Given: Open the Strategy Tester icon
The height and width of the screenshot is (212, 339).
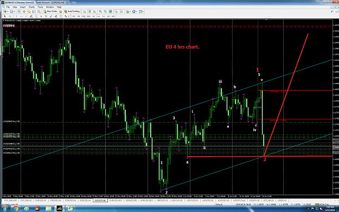Looking at the screenshot, I should (39, 11).
